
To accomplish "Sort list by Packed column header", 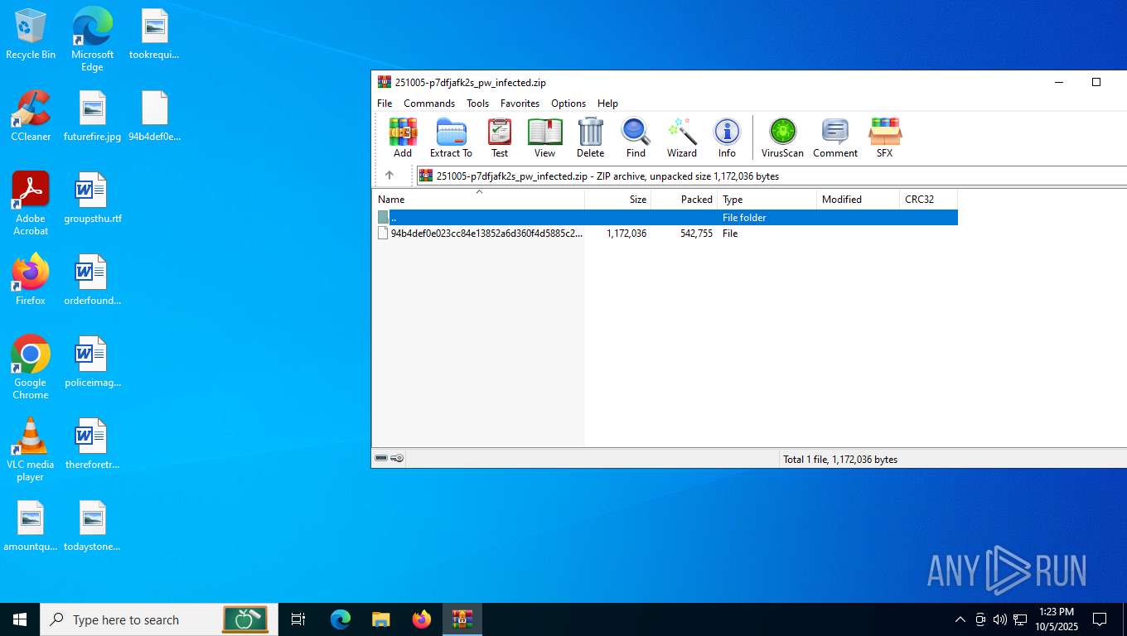I will point(684,199).
